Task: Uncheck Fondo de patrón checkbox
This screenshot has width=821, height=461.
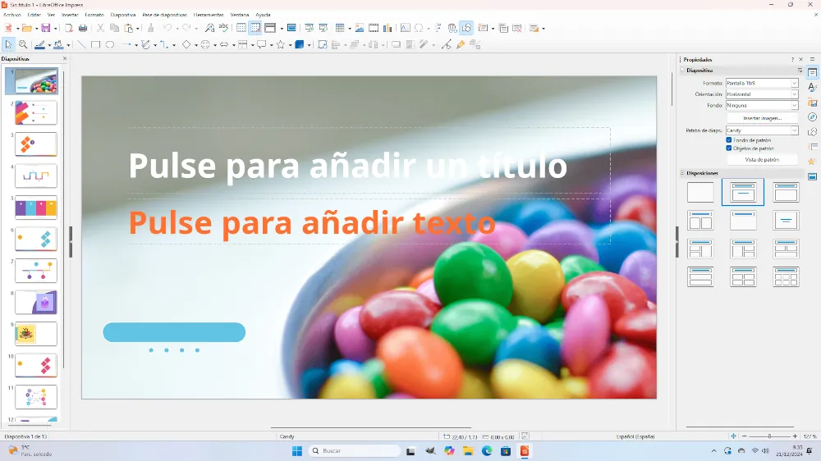Action: [x=729, y=140]
